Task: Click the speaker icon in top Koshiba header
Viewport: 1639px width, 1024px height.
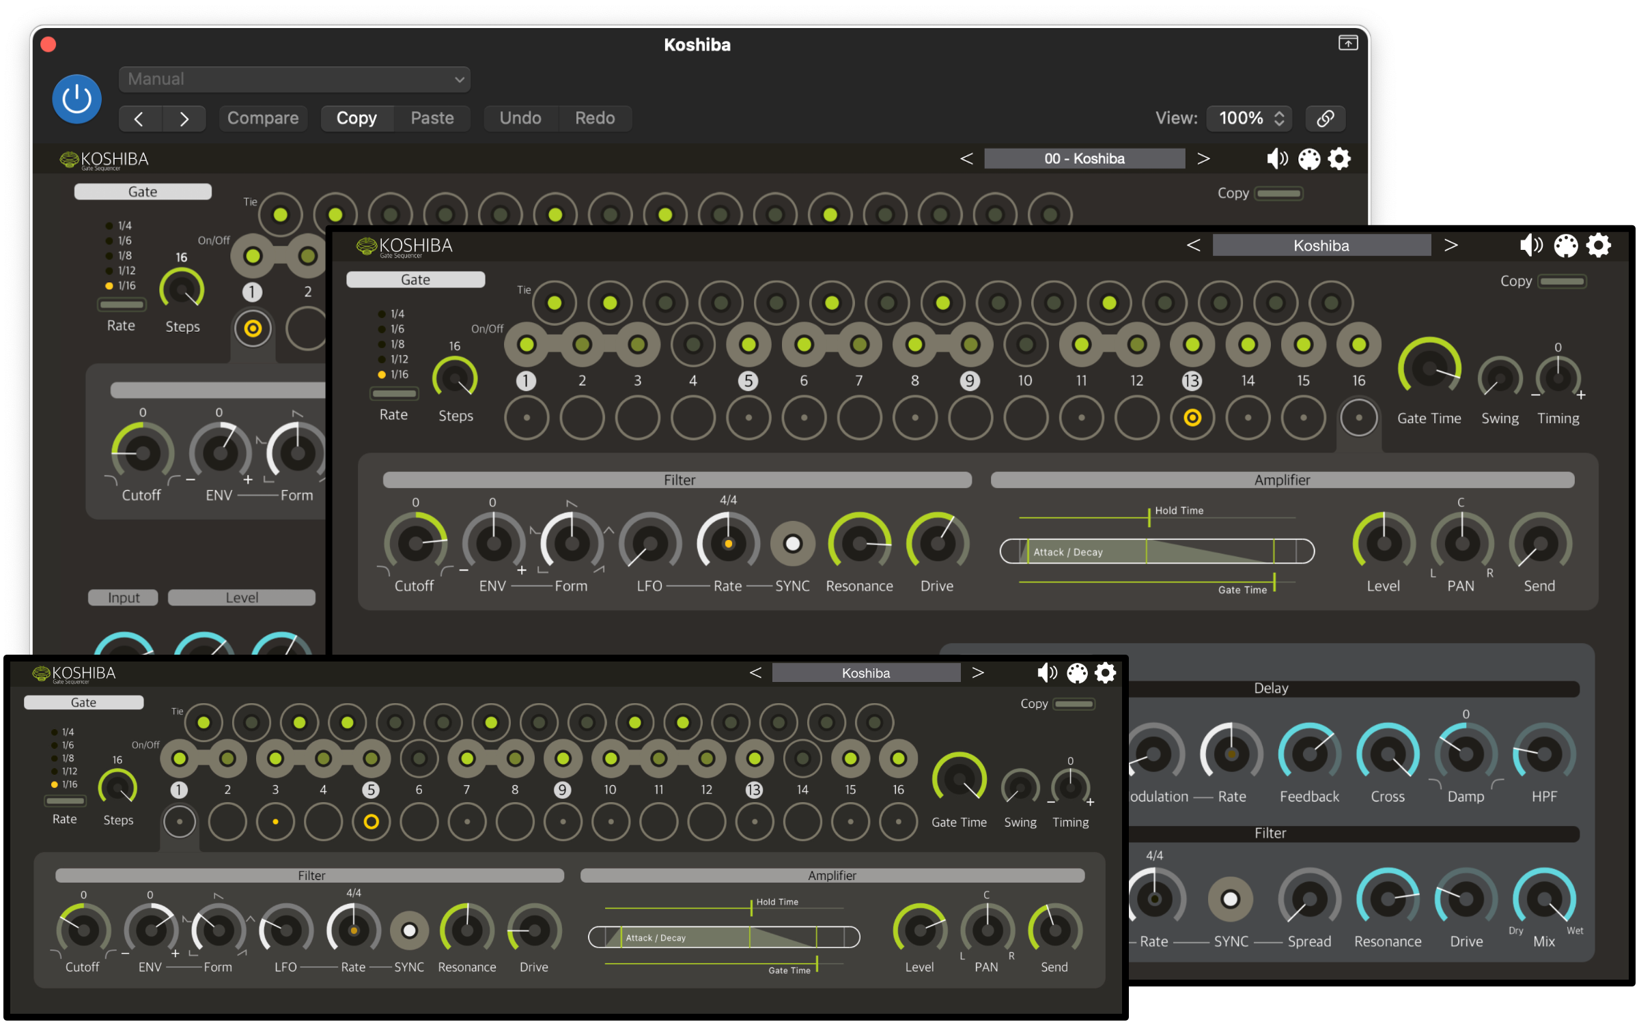Action: tap(1276, 159)
